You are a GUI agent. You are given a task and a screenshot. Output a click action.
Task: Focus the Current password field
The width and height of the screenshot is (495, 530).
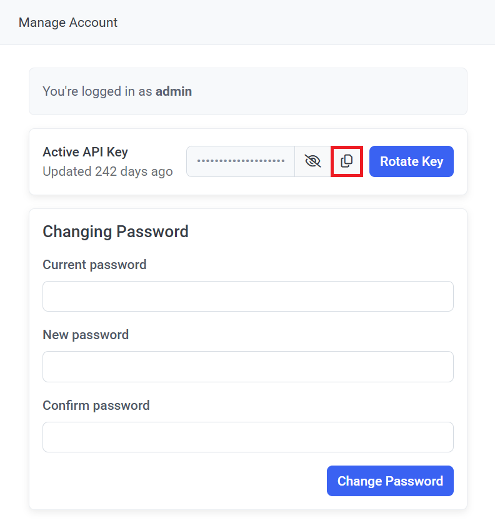click(247, 296)
